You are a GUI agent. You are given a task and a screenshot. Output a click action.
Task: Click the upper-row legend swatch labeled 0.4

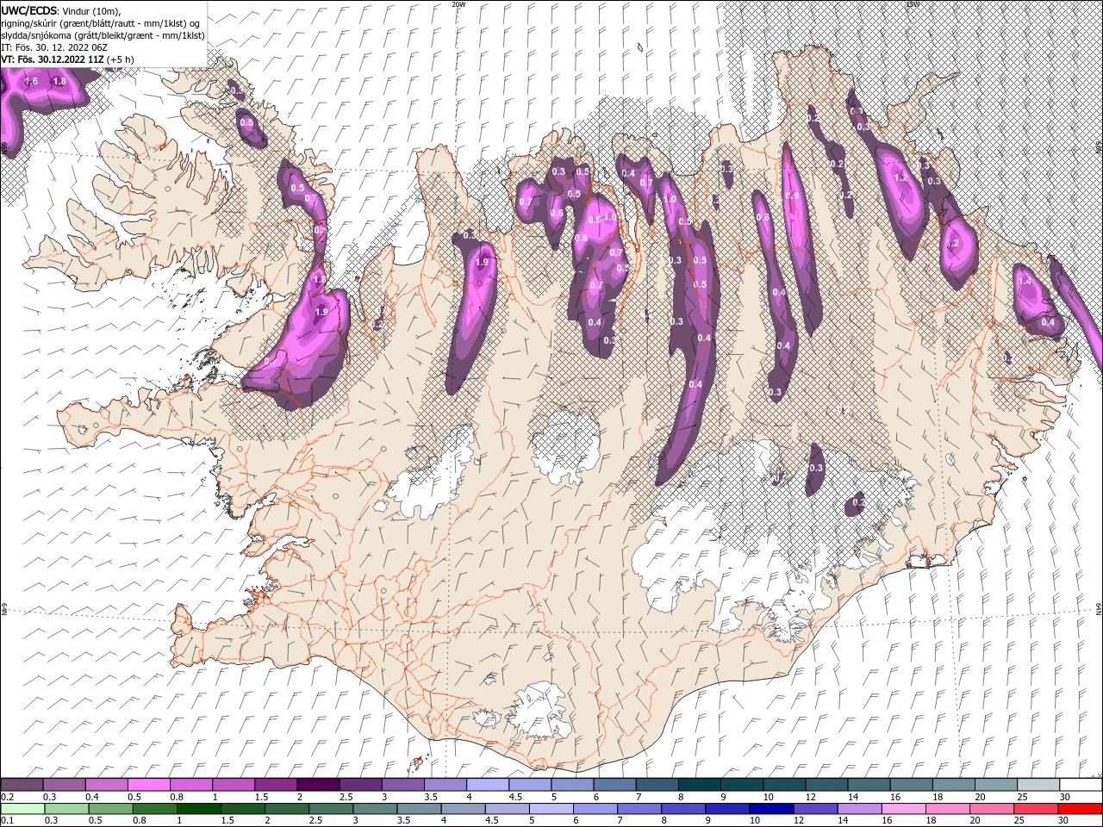point(106,785)
